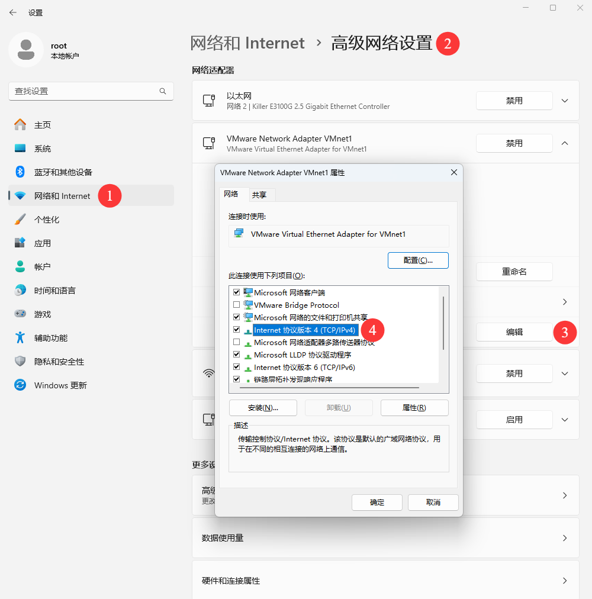Click the Bluetooth and devices sidebar icon
592x599 pixels.
(20, 172)
